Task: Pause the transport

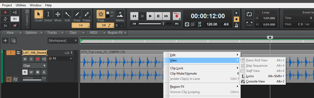Action: click(158, 16)
